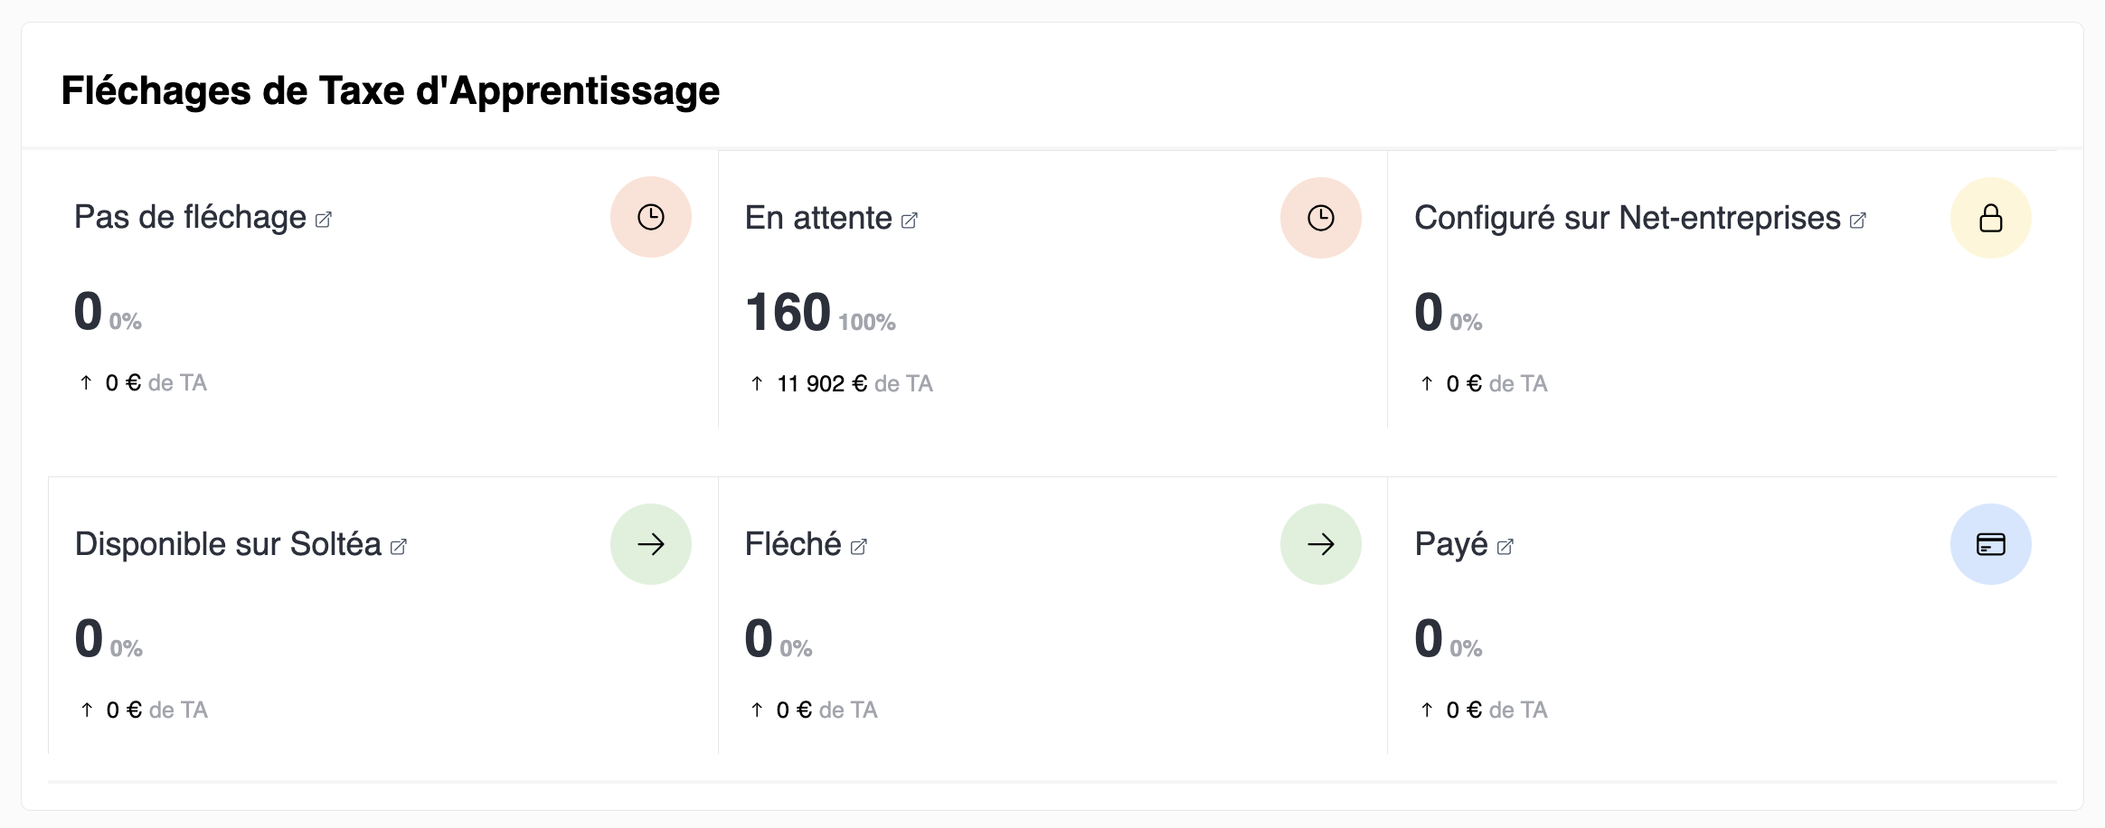Click external link icon beside Pas de fléchage
Viewport: 2105px width, 828px height.
(x=323, y=220)
